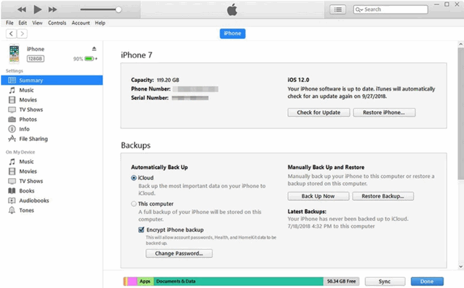Click the green Apps storage segment
Screen dimensions: 464x288
145,281
